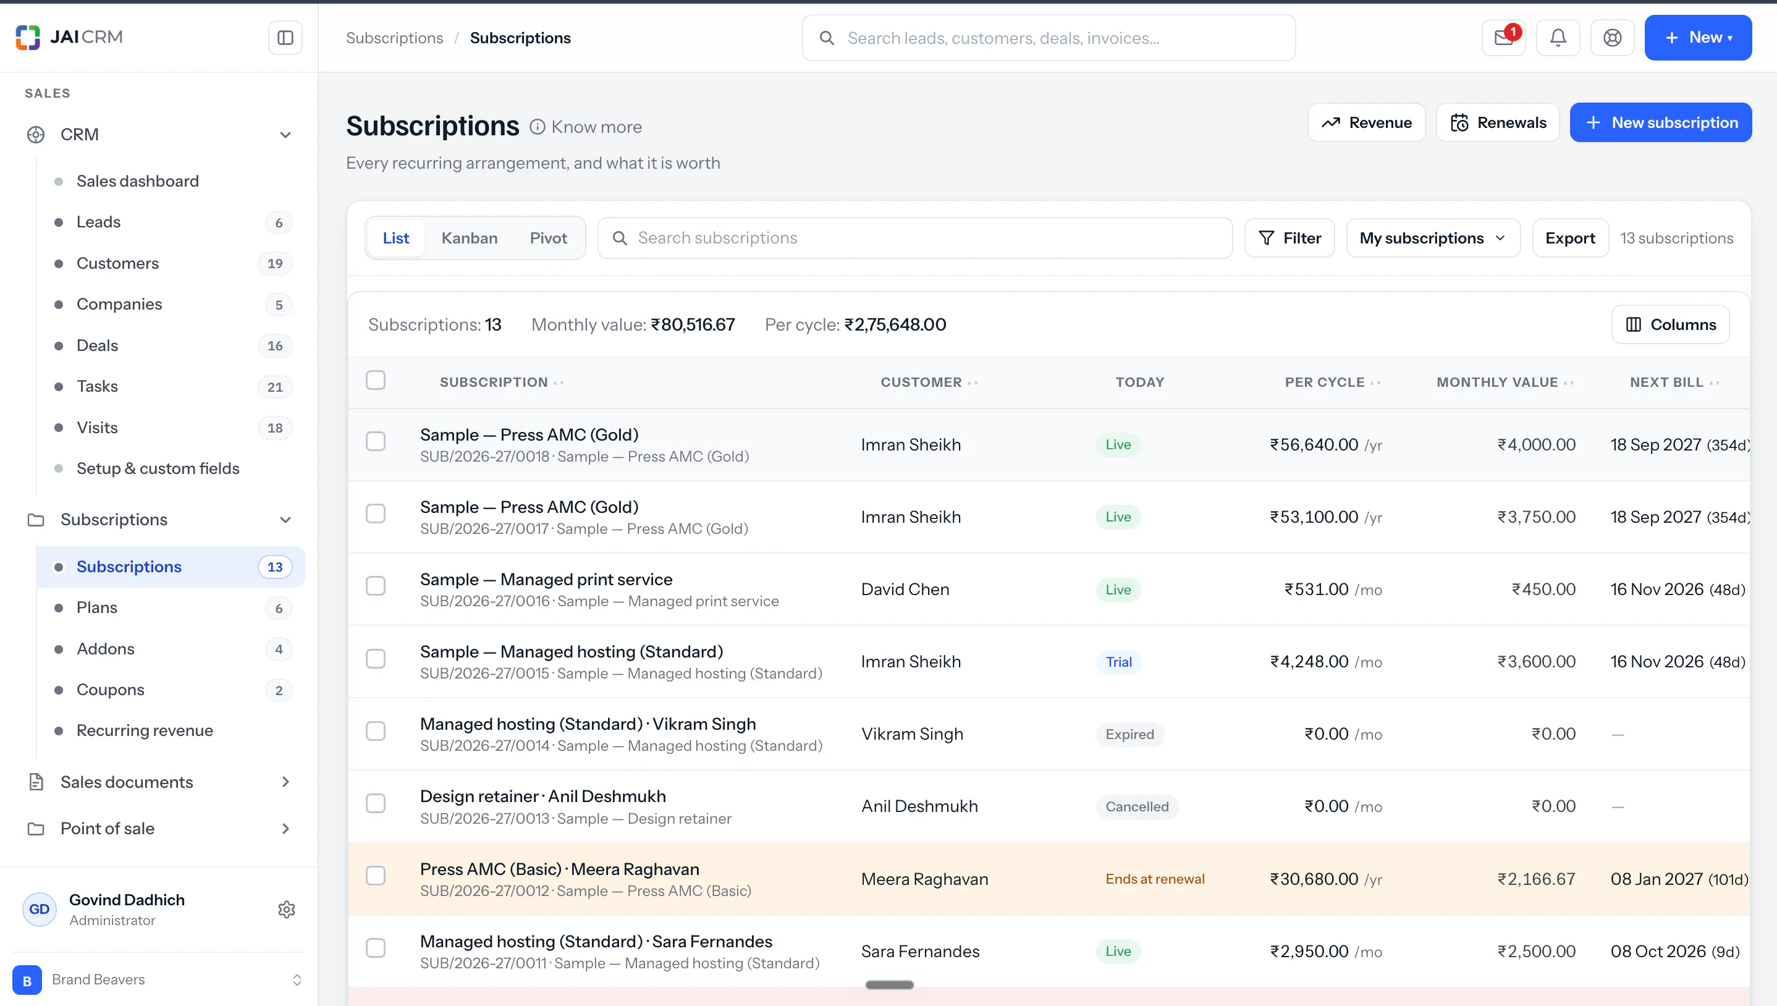Select the SUB/2026-27/0018 row checkbox
The width and height of the screenshot is (1777, 1006).
tap(376, 441)
